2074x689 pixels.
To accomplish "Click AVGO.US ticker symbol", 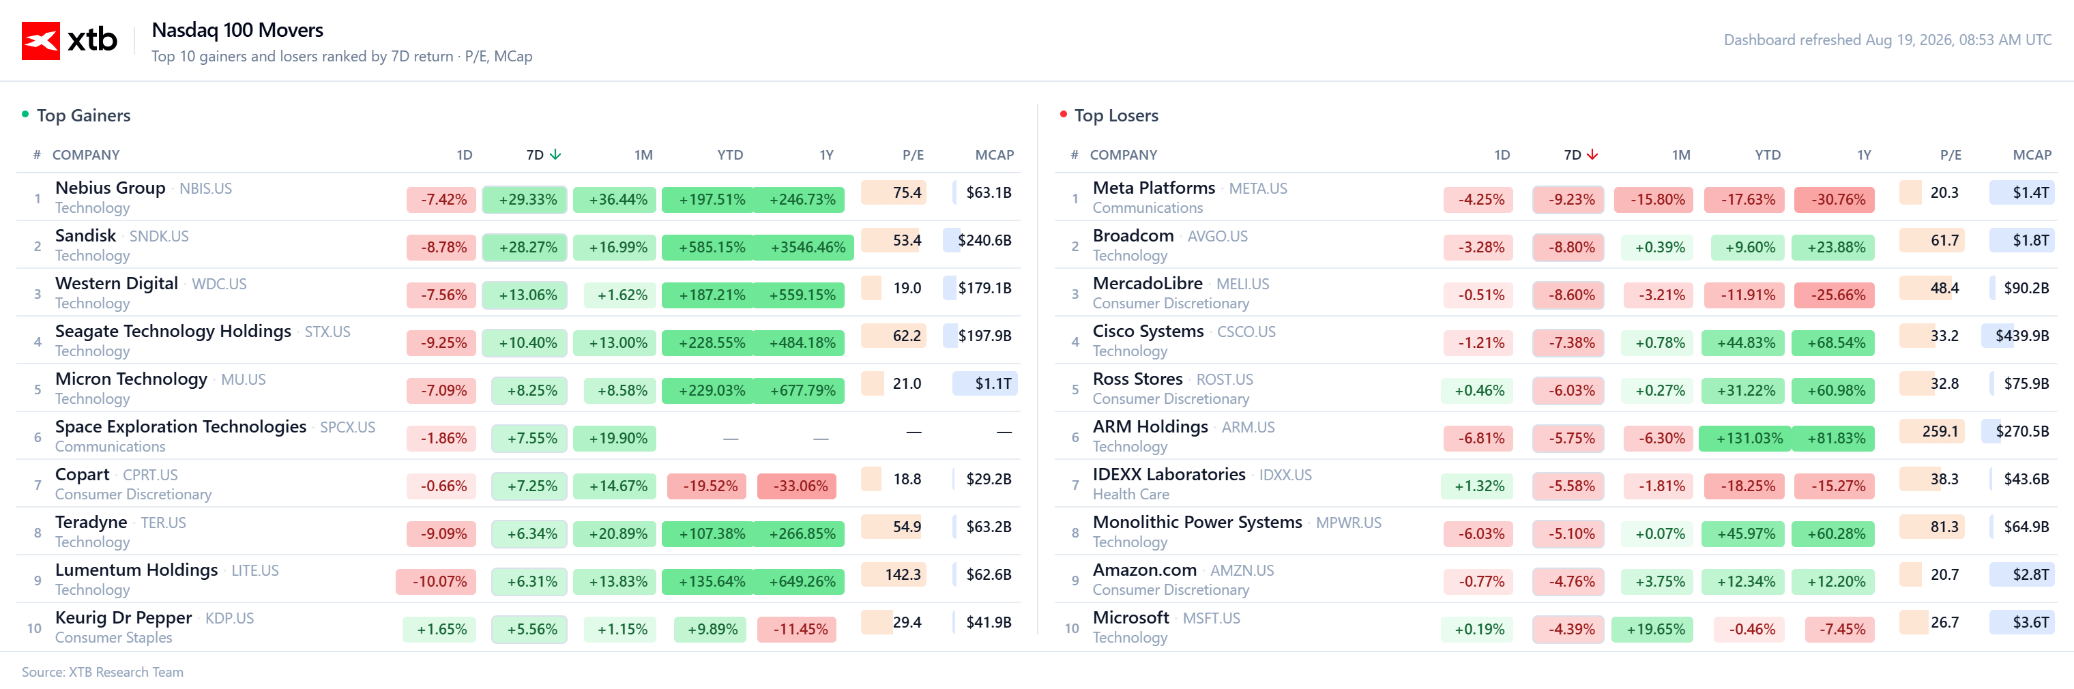I will [x=1217, y=237].
